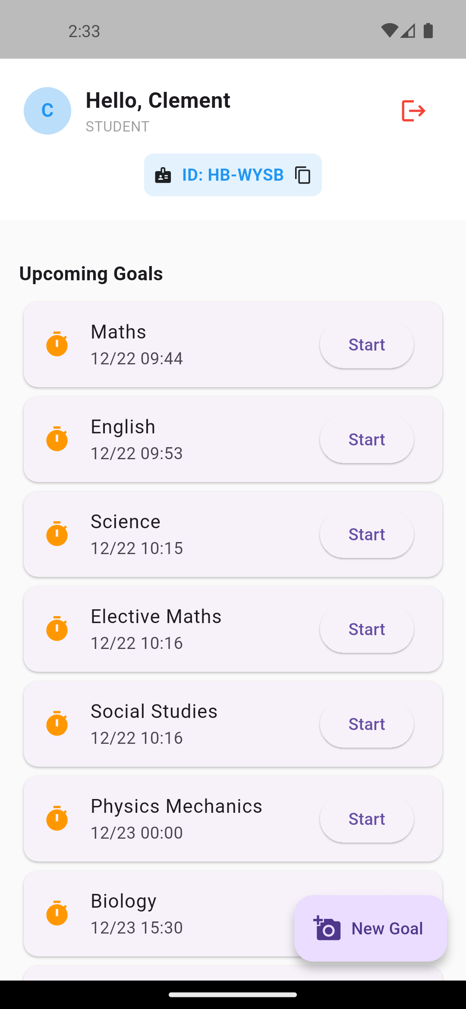466x1009 pixels.
Task: Start the Social Studies goal
Action: point(367,724)
